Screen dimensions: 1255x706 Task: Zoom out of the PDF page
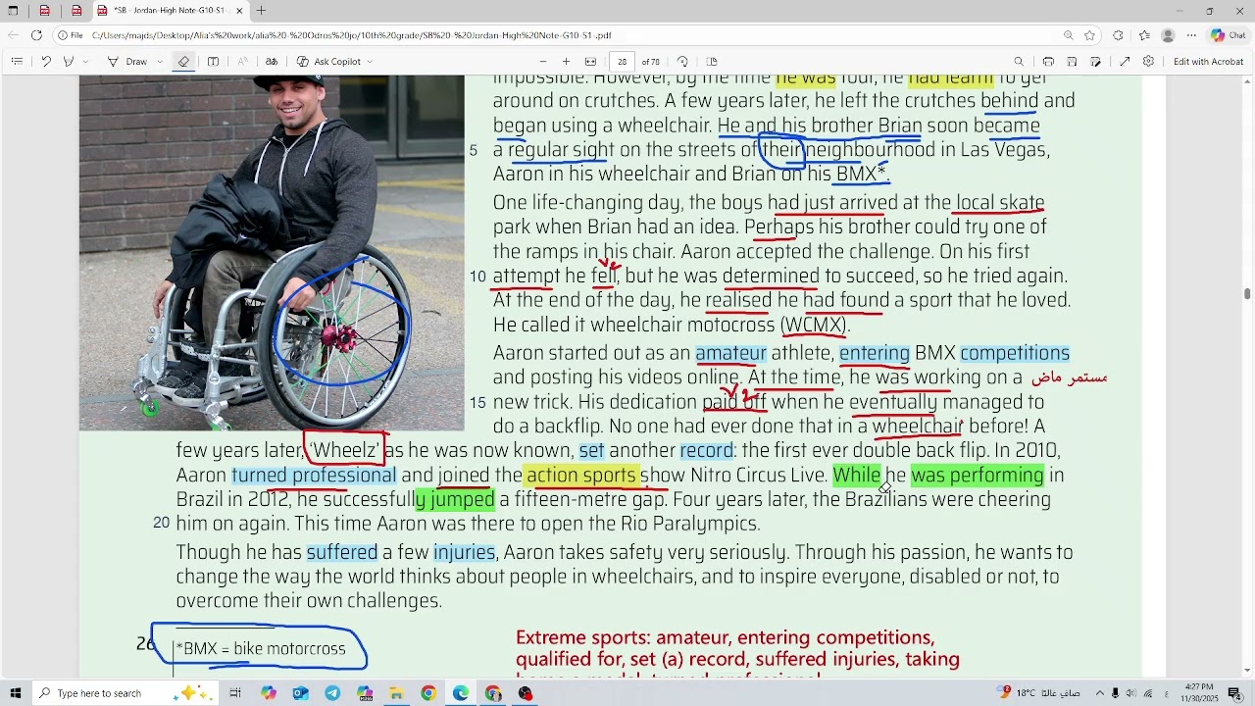click(543, 61)
